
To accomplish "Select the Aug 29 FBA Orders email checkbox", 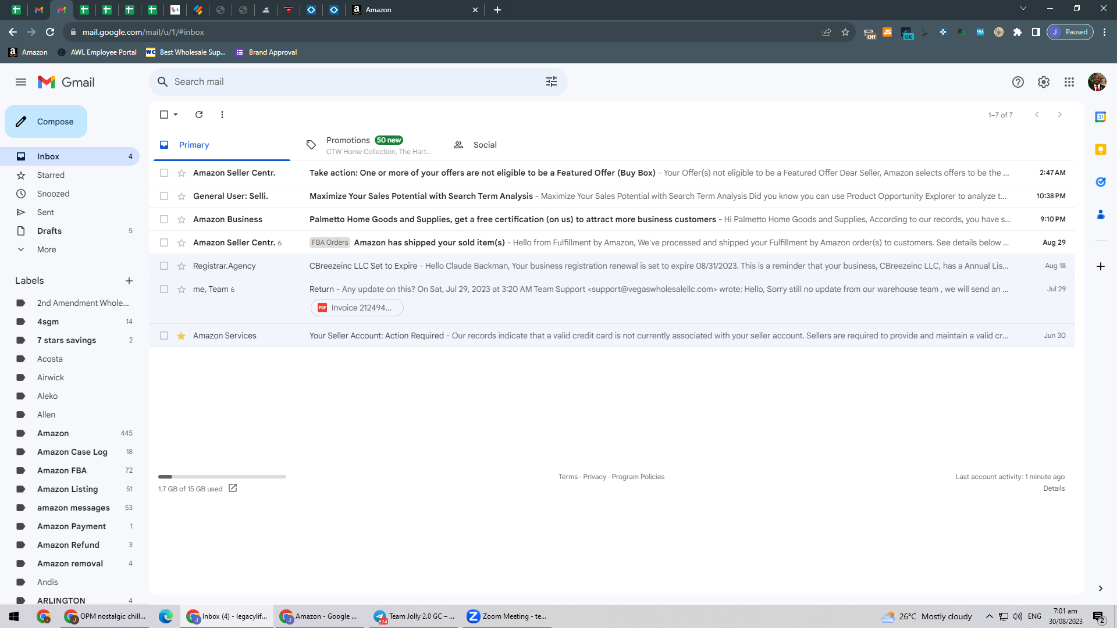I will coord(164,242).
